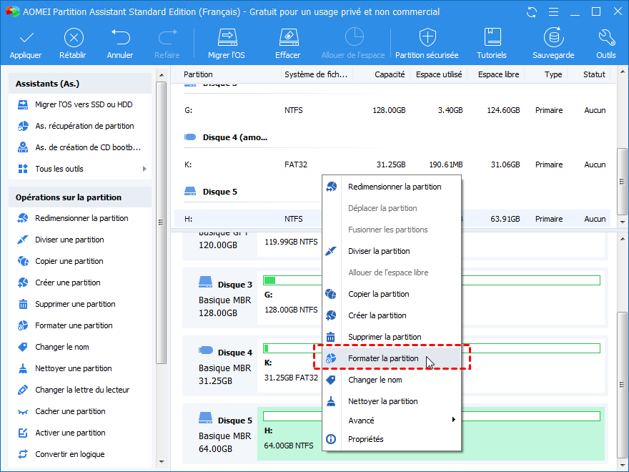This screenshot has height=472, width=629.
Task: Click the Sauvegarde backup icon
Action: click(x=553, y=38)
